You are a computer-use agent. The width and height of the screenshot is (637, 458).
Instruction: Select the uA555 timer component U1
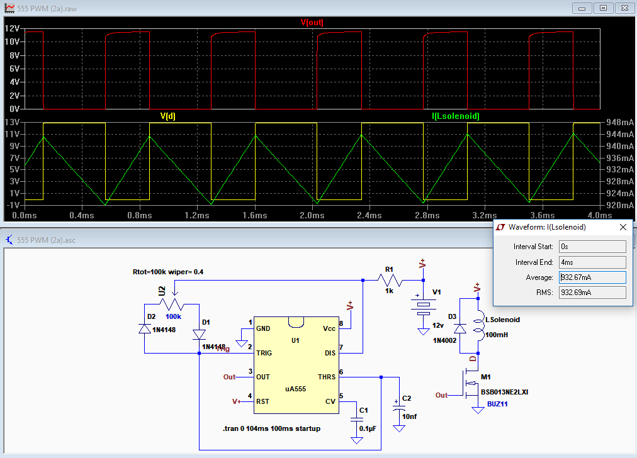point(296,365)
